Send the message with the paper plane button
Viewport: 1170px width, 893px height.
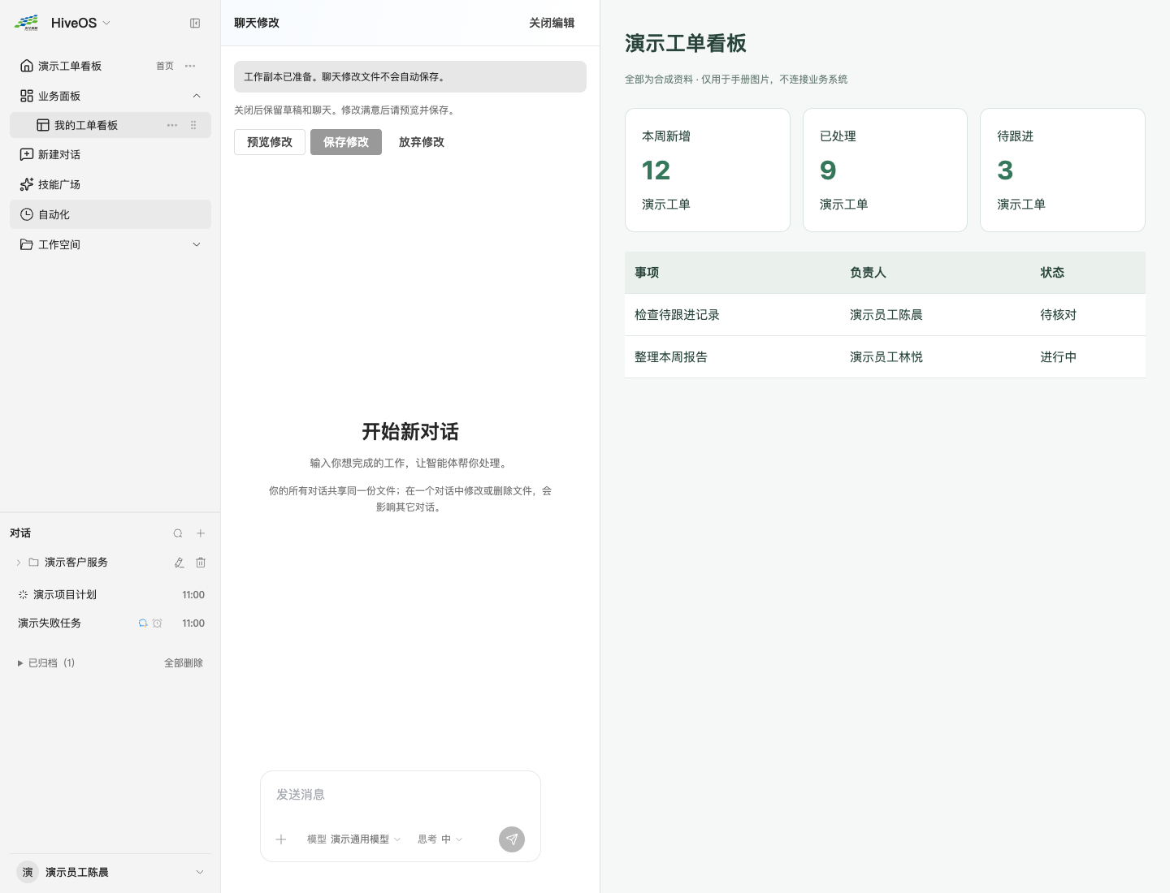512,839
